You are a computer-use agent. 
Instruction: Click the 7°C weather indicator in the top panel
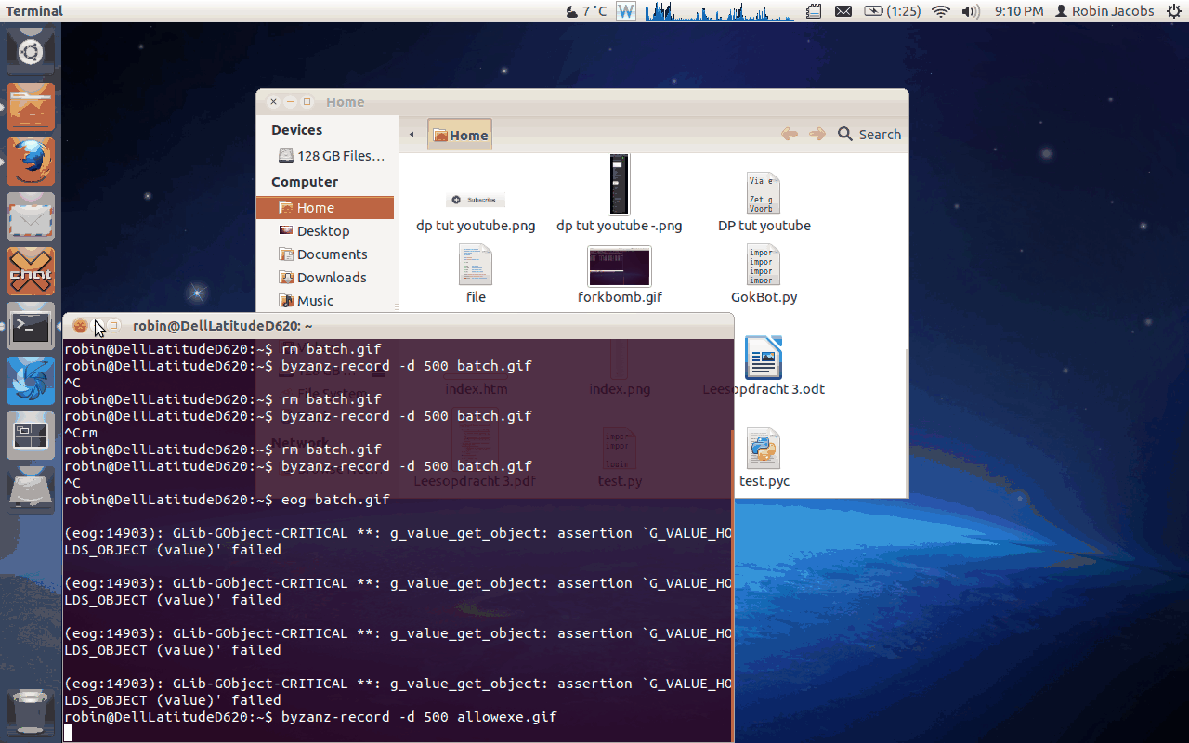pyautogui.click(x=583, y=11)
